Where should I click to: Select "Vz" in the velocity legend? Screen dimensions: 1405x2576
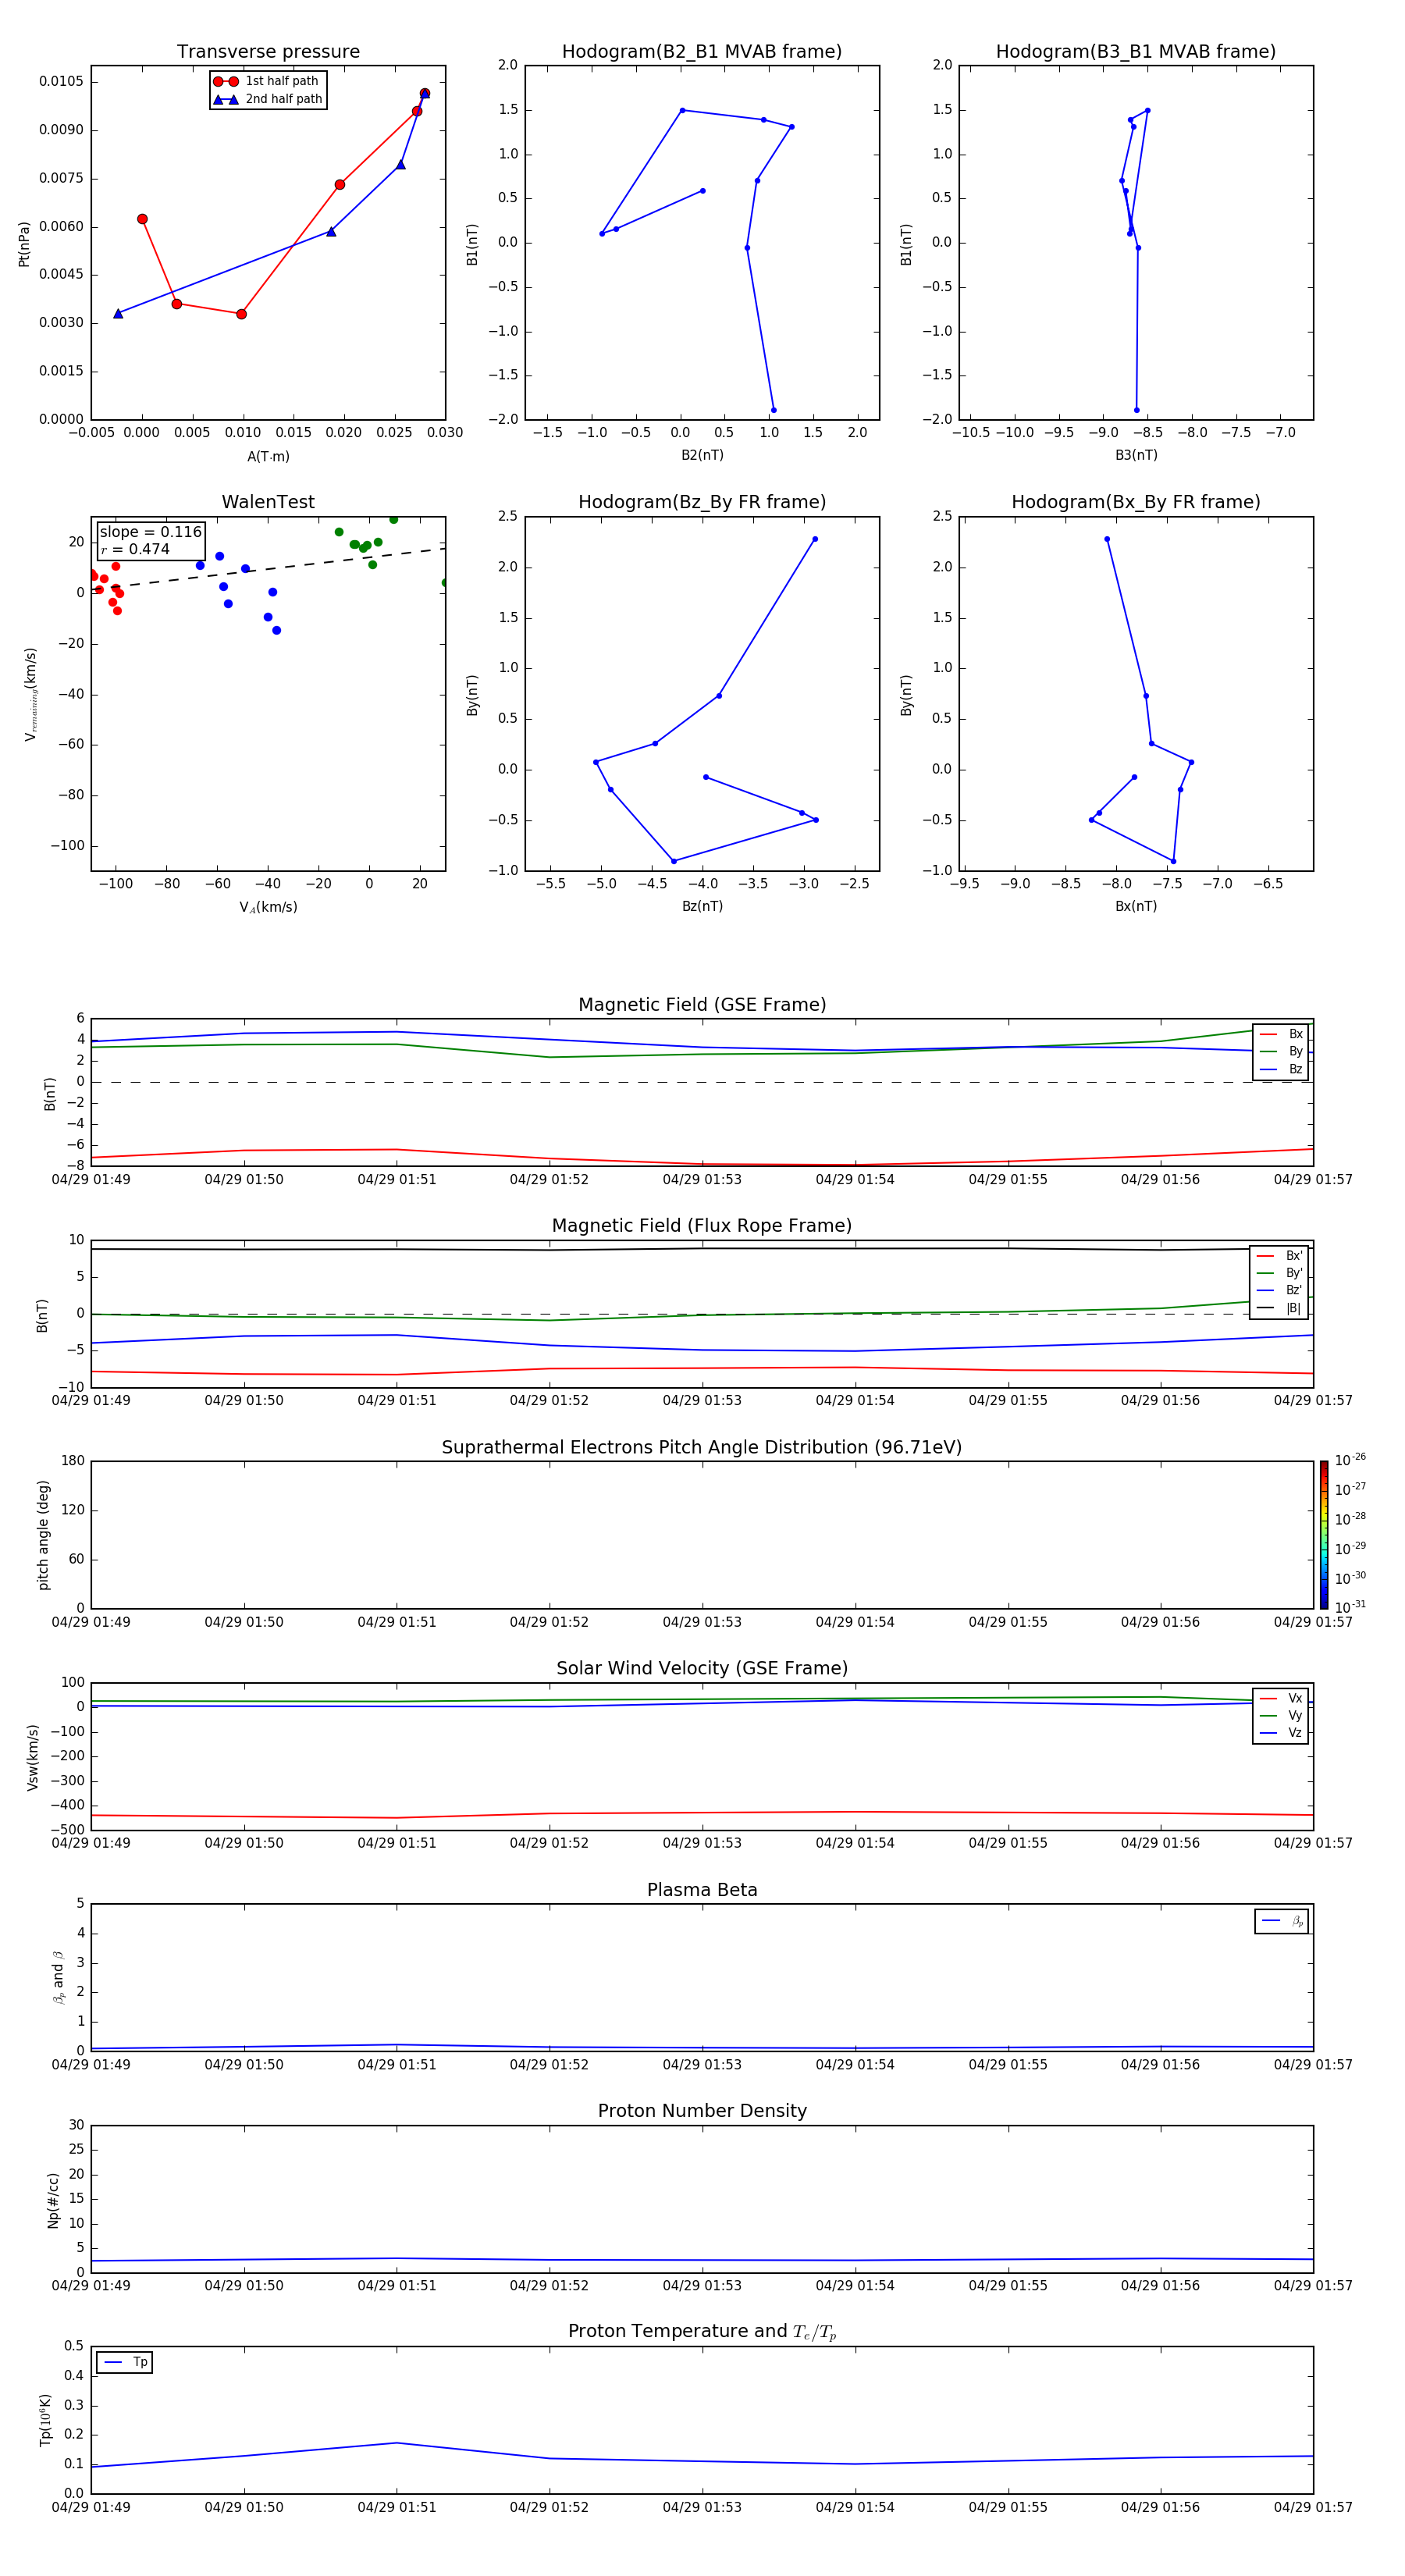click(x=1281, y=1732)
